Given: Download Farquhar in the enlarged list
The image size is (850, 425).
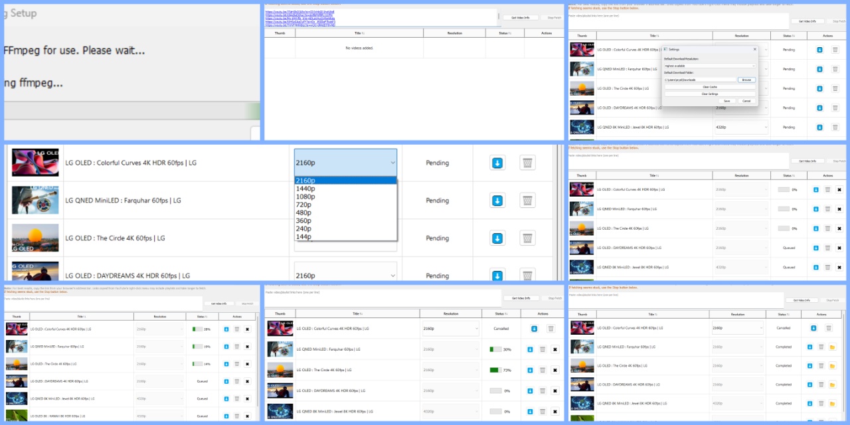Looking at the screenshot, I should point(497,201).
